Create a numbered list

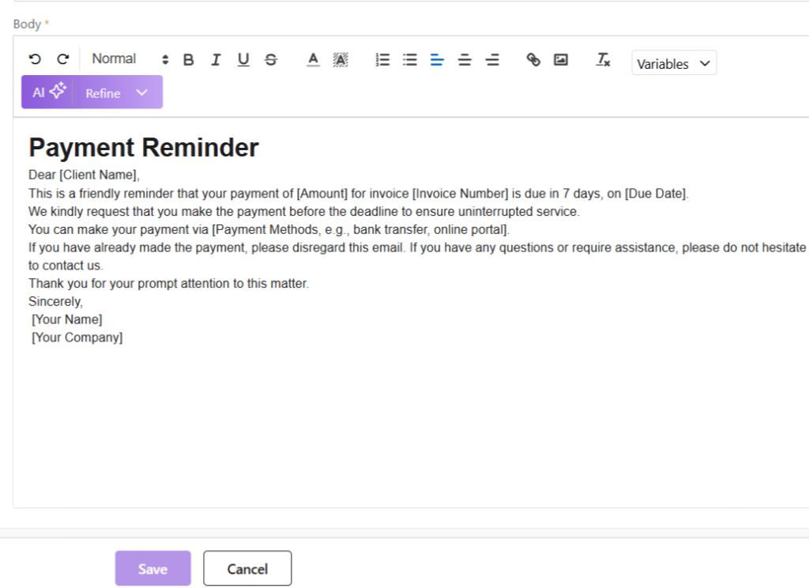(x=382, y=59)
